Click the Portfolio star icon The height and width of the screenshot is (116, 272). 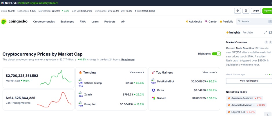point(221,22)
